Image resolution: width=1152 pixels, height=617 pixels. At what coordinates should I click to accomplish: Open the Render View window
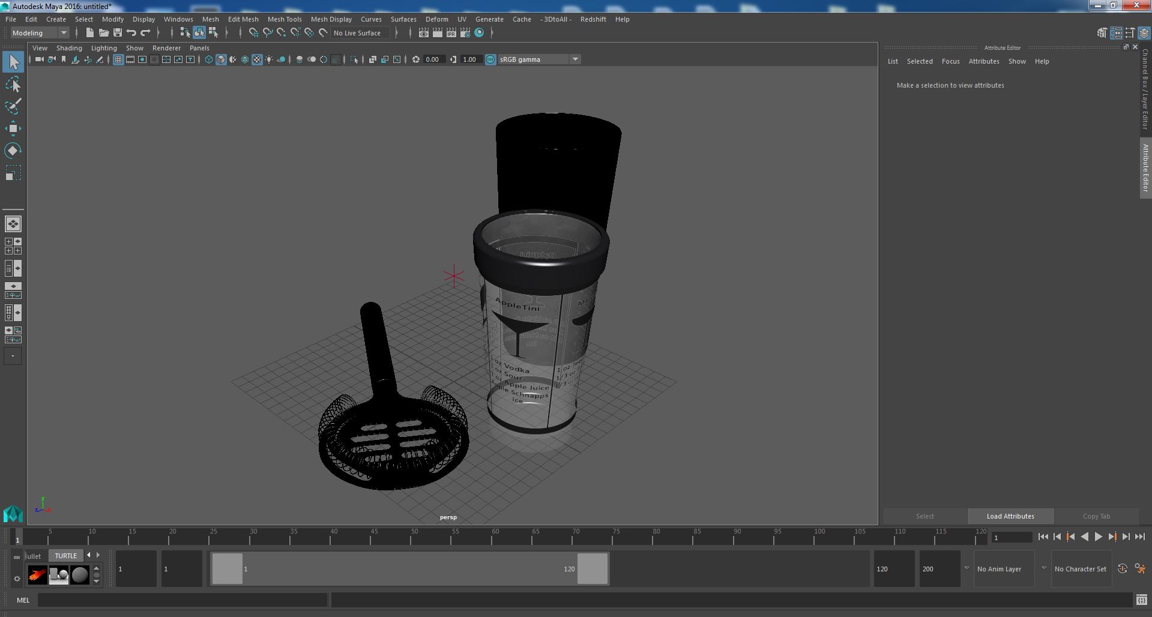[424, 33]
